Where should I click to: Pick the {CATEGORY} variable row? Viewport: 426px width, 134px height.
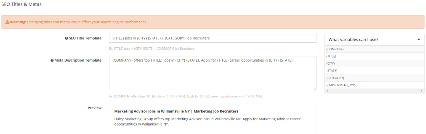pos(374,78)
